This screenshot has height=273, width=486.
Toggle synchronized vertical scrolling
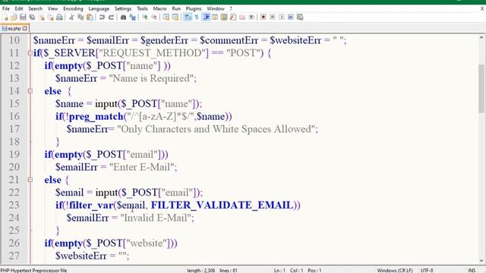pos(166,17)
